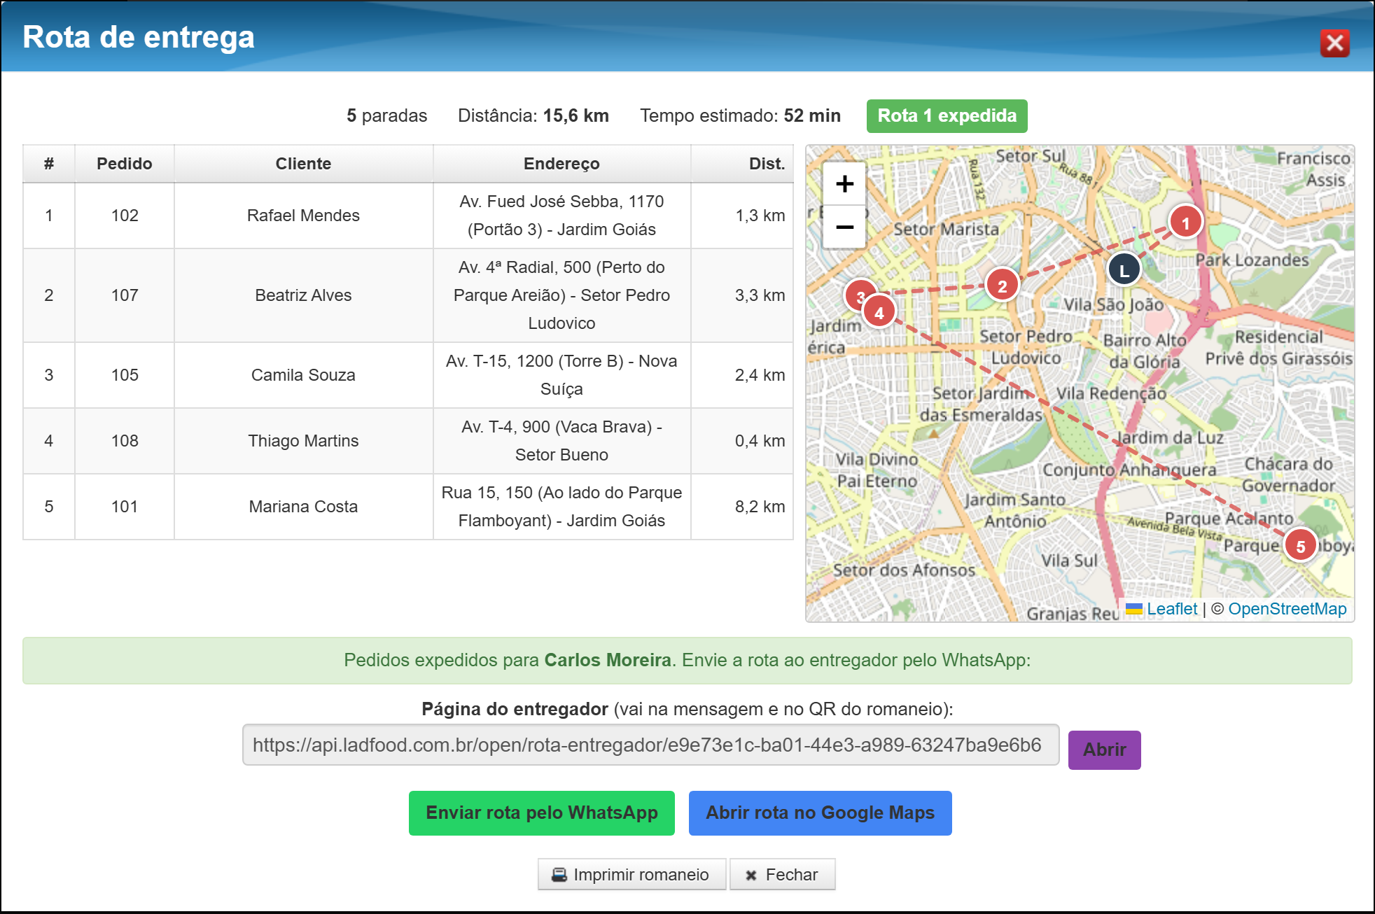Click order number 108 cell
The width and height of the screenshot is (1375, 914).
pyautogui.click(x=125, y=441)
